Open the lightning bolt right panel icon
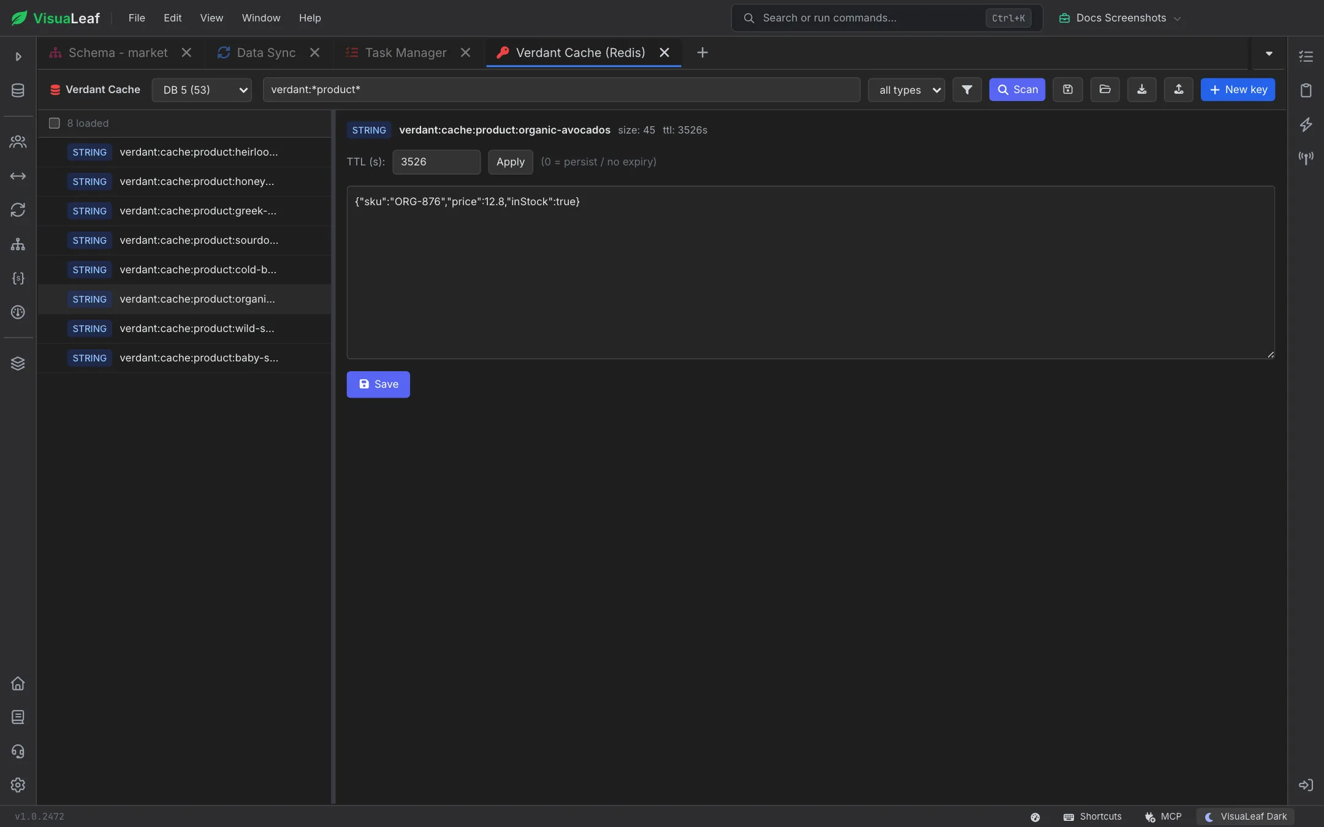The width and height of the screenshot is (1324, 827). (1306, 124)
